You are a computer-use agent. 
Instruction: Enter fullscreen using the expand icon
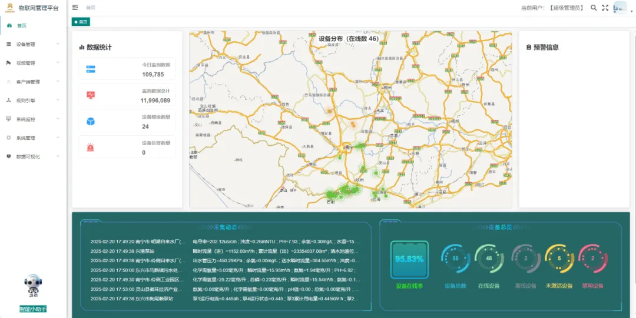click(x=605, y=8)
